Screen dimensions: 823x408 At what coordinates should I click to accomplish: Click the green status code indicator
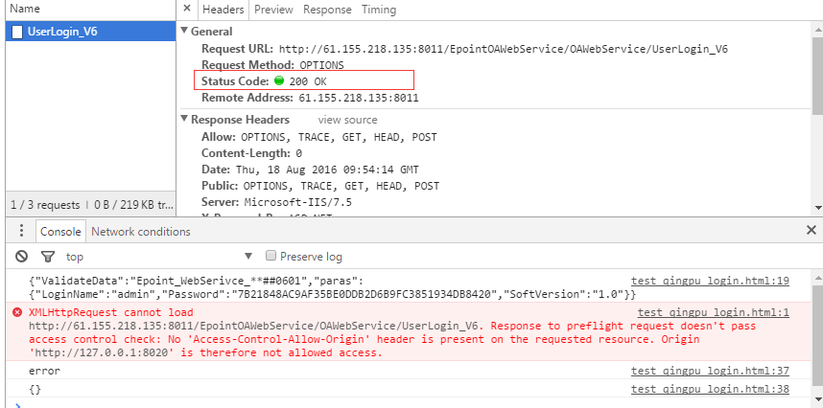click(279, 81)
